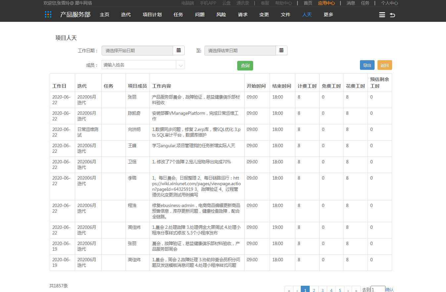Click the 确认 page jump link
446x292 pixels.
coord(389,290)
